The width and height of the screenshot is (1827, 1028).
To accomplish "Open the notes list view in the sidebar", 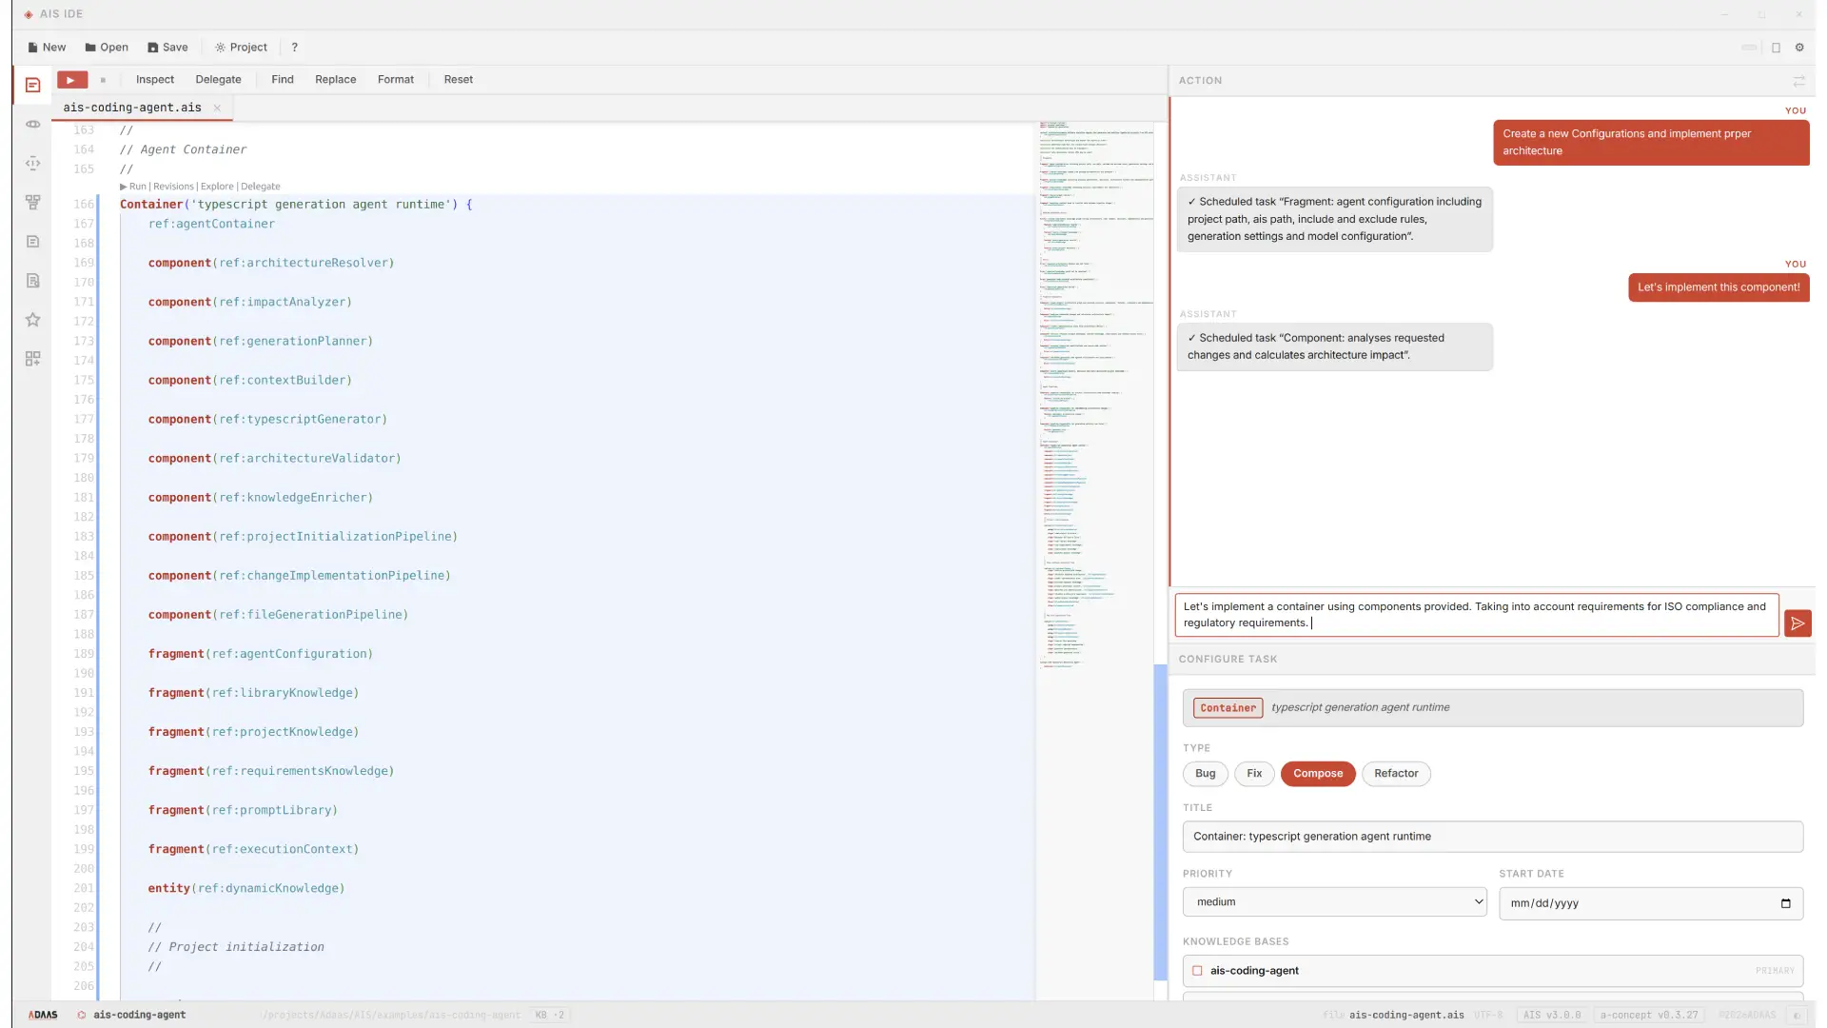I will [x=32, y=241].
